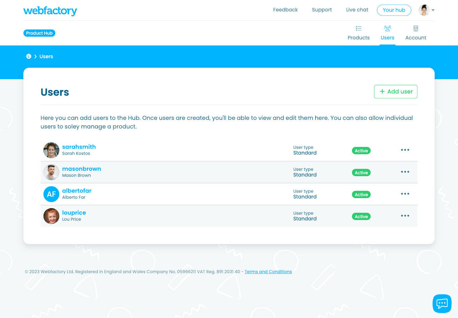Click the Add user button
Viewport: 458px width, 318px height.
click(395, 92)
